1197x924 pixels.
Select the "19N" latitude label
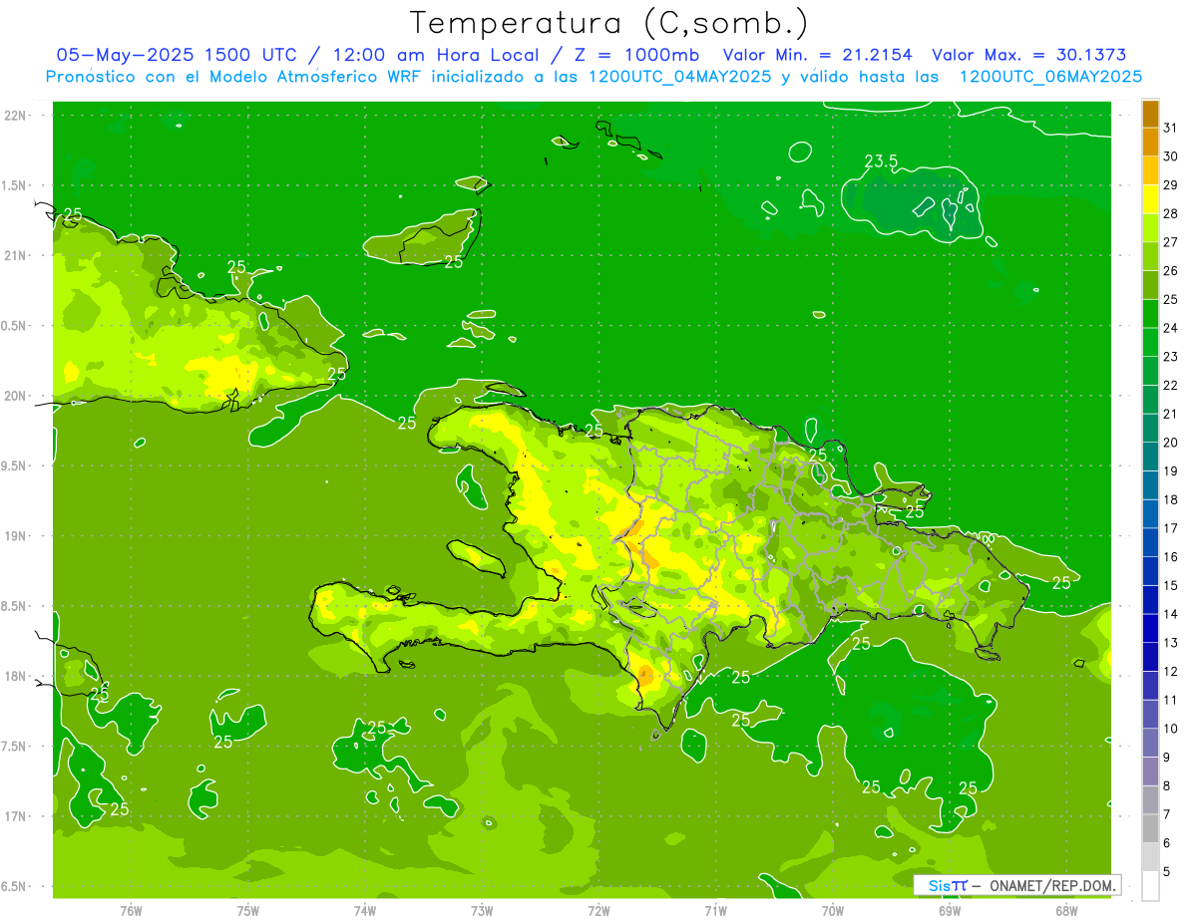(x=17, y=535)
